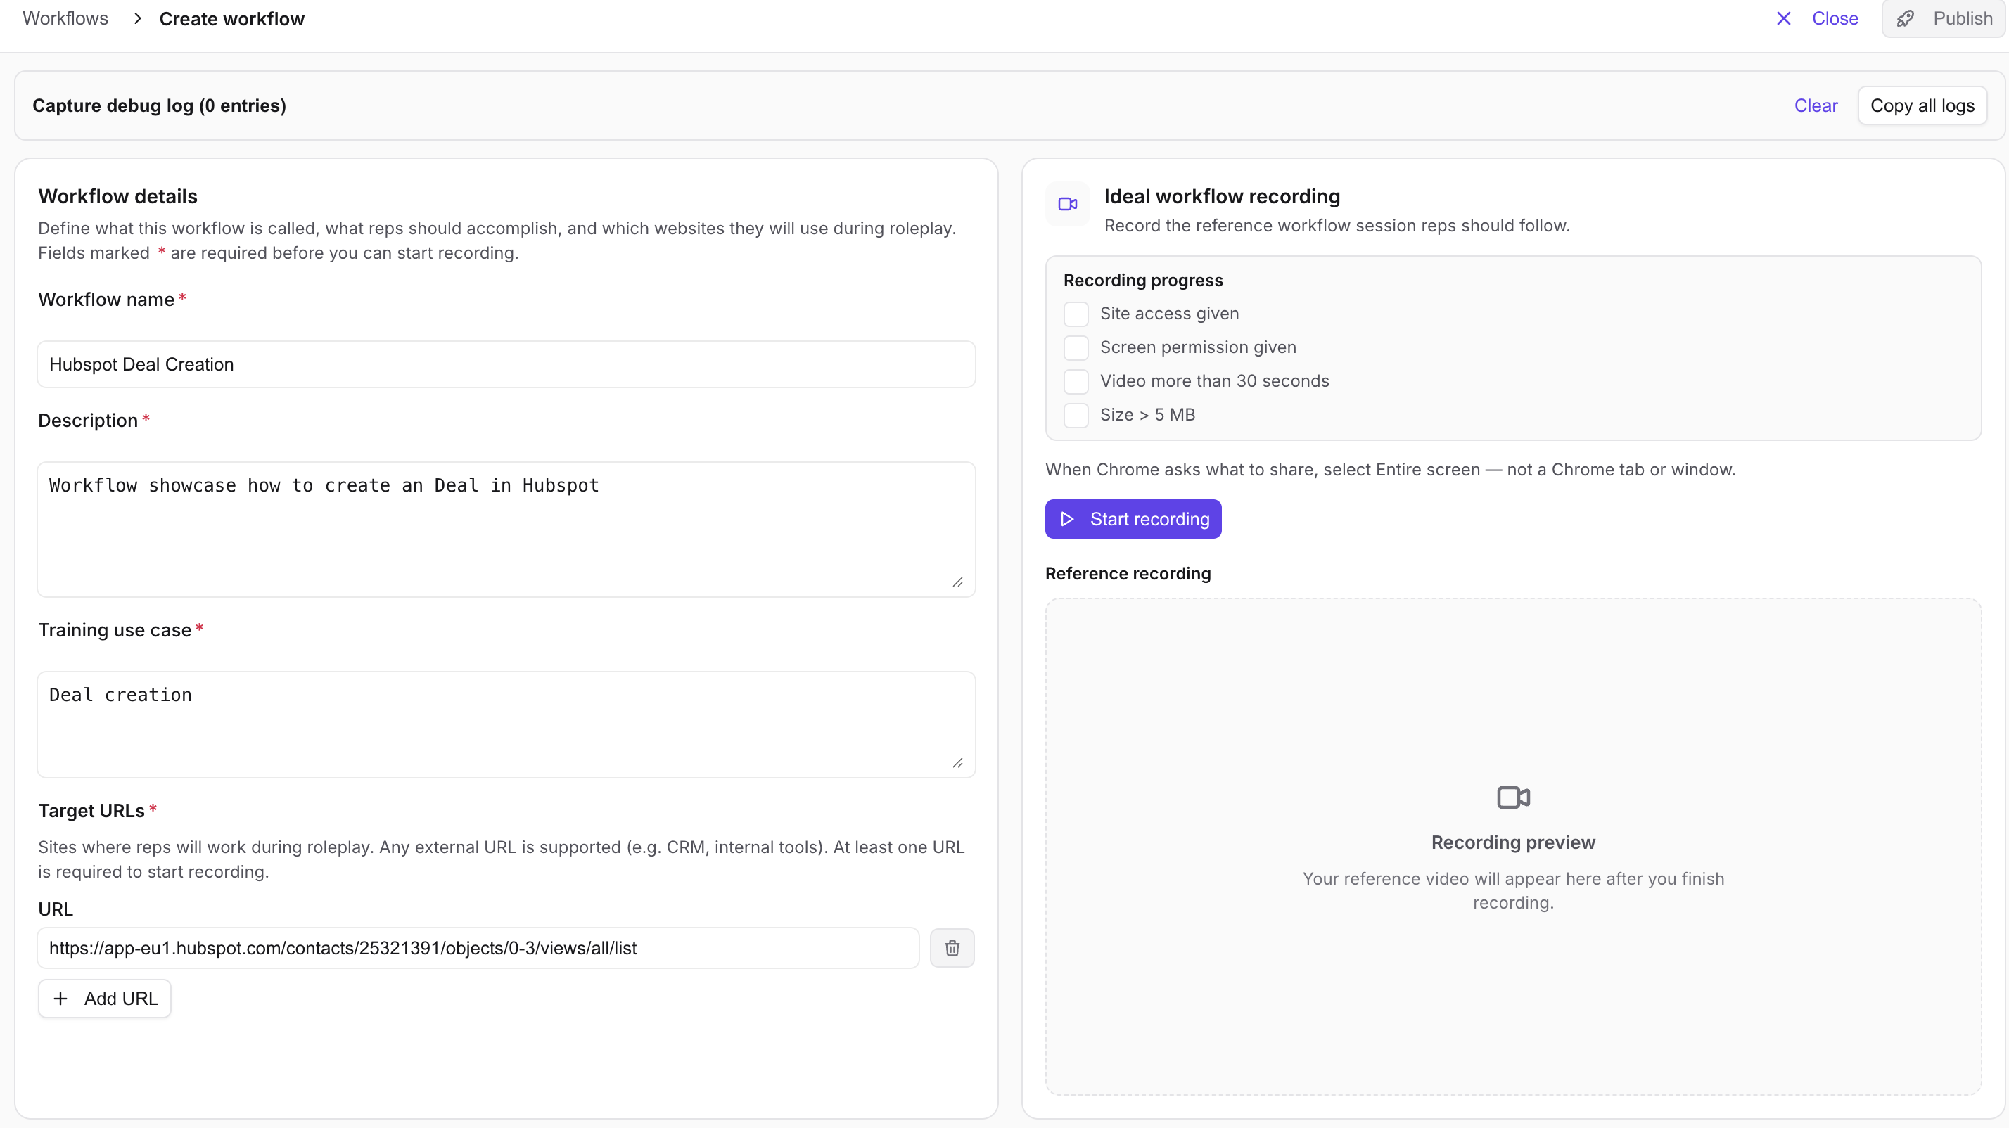The width and height of the screenshot is (2009, 1128).
Task: Click the Description textarea resize handle
Action: pyautogui.click(x=957, y=582)
